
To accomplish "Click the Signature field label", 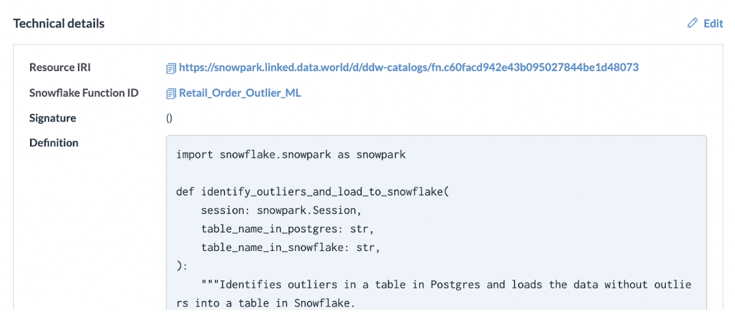I will (x=53, y=118).
